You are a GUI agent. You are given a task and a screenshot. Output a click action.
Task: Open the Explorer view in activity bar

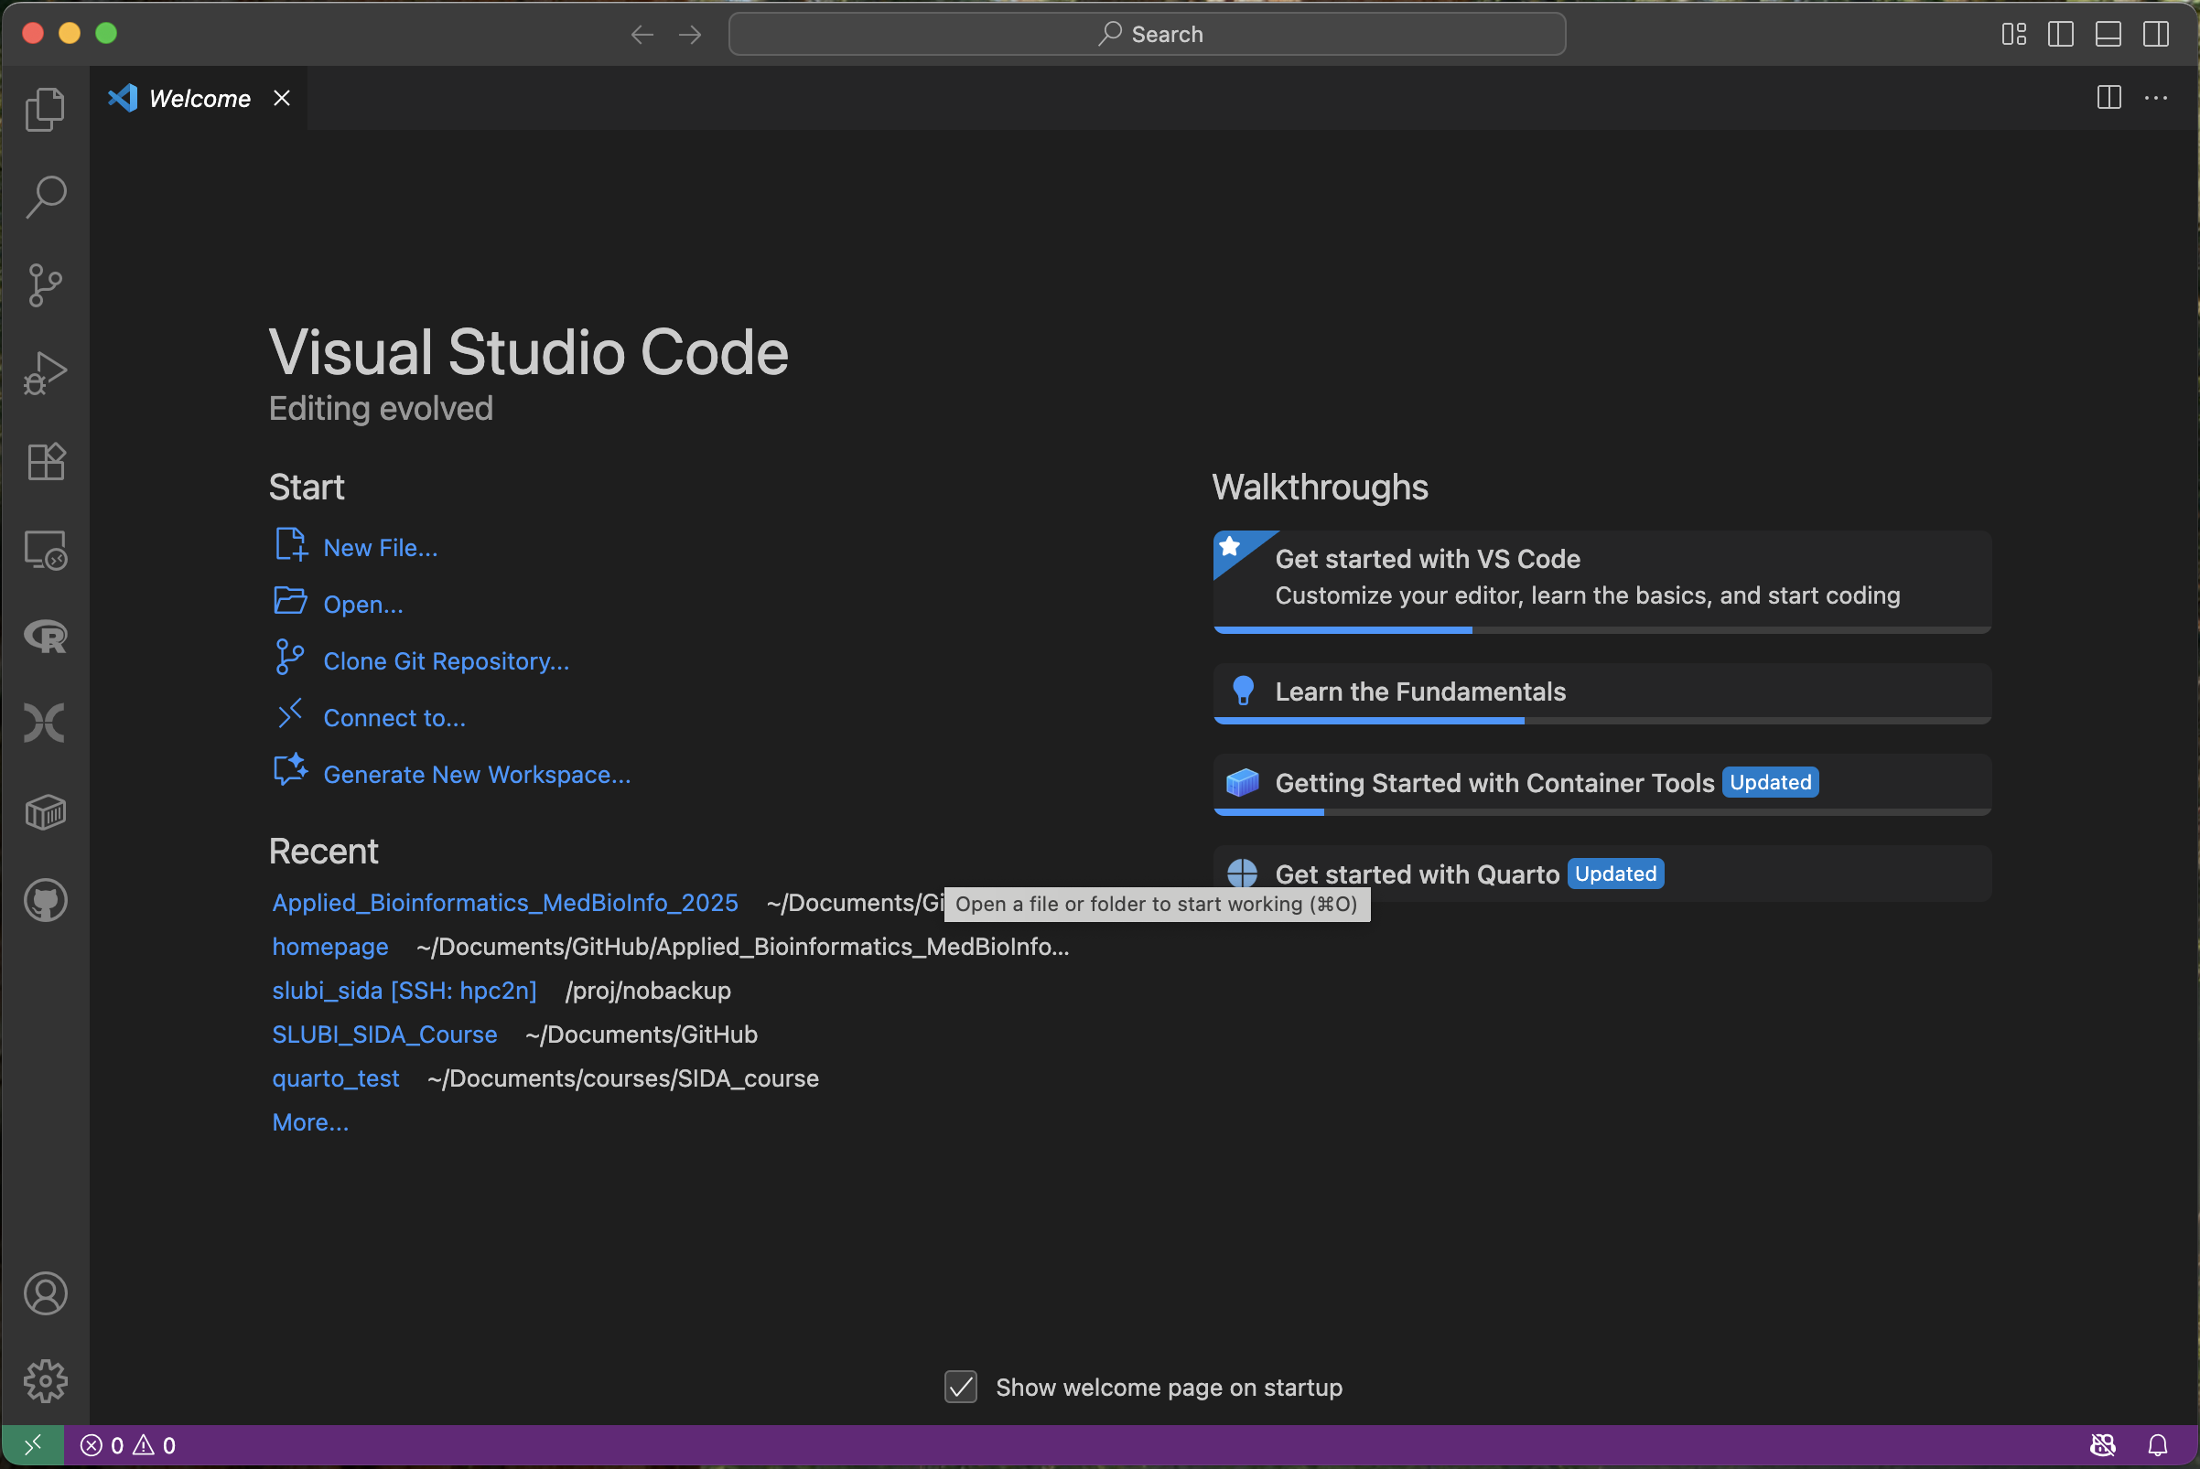[45, 110]
